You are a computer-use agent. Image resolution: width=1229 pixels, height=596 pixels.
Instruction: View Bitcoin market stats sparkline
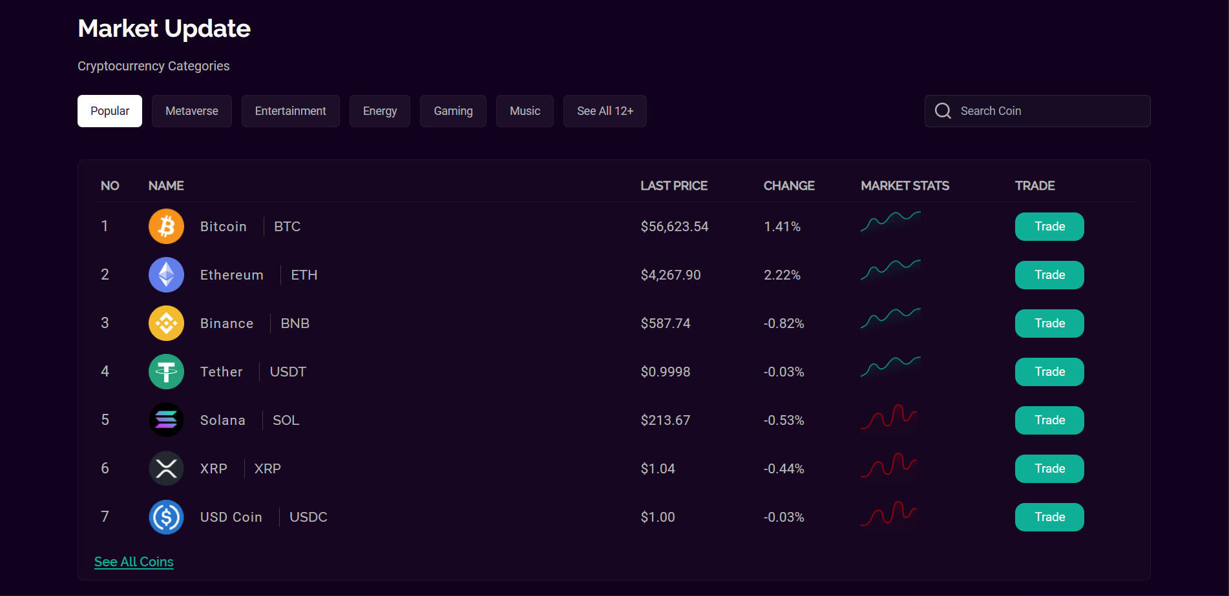pyautogui.click(x=890, y=221)
